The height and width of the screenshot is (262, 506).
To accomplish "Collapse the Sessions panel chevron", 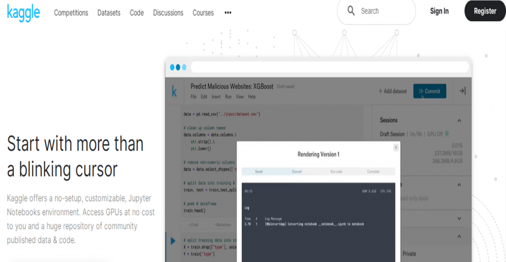I will (x=459, y=121).
